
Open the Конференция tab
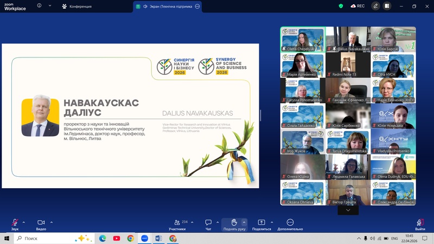pos(77,7)
